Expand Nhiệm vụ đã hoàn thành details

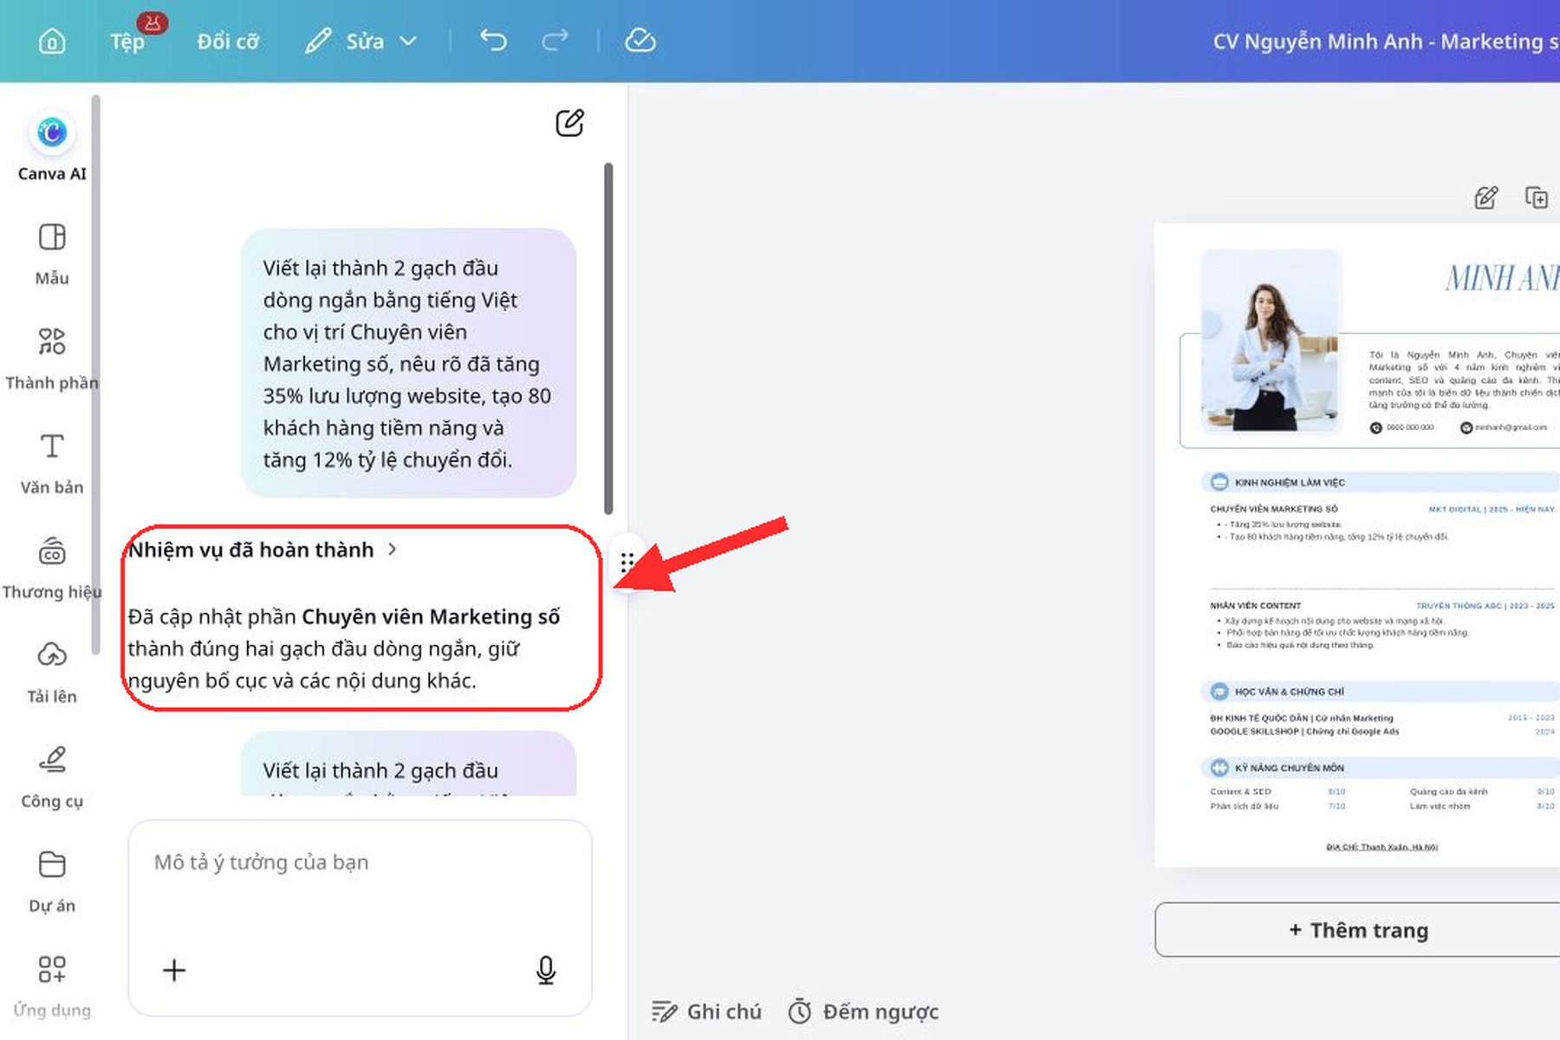point(263,549)
